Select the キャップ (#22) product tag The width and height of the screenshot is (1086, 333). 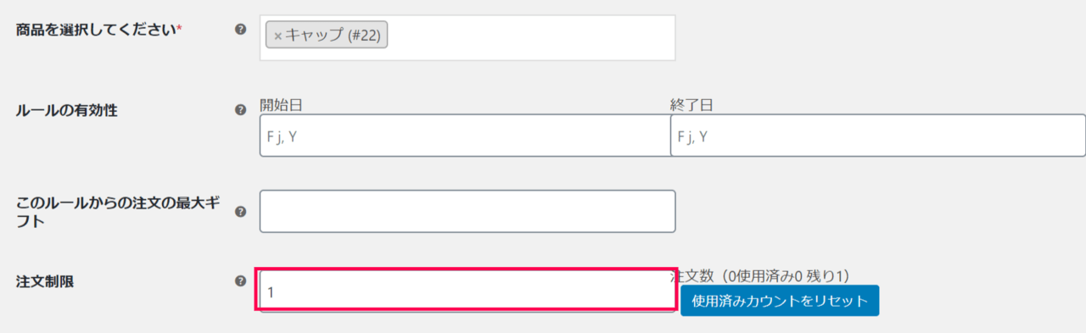pyautogui.click(x=327, y=36)
